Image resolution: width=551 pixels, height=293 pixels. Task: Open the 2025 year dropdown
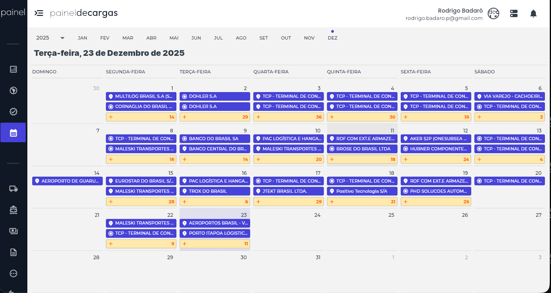50,38
